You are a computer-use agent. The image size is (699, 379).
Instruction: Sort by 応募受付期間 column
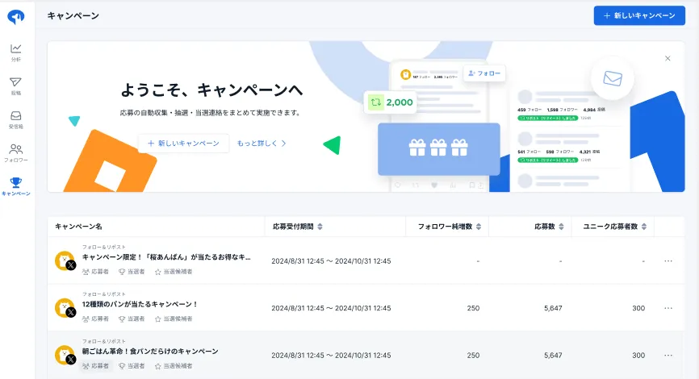pyautogui.click(x=320, y=227)
